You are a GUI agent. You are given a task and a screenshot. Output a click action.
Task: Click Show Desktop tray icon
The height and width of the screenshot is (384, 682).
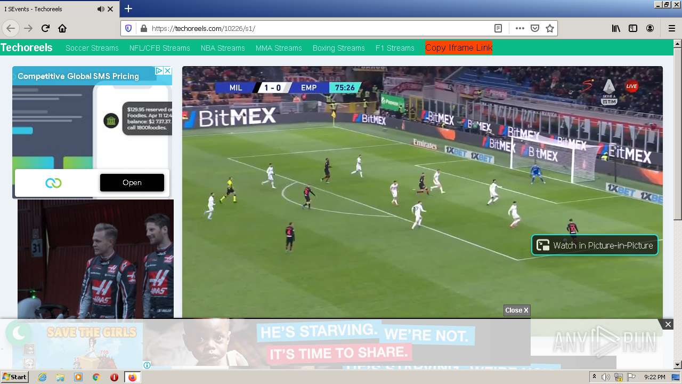click(676, 377)
